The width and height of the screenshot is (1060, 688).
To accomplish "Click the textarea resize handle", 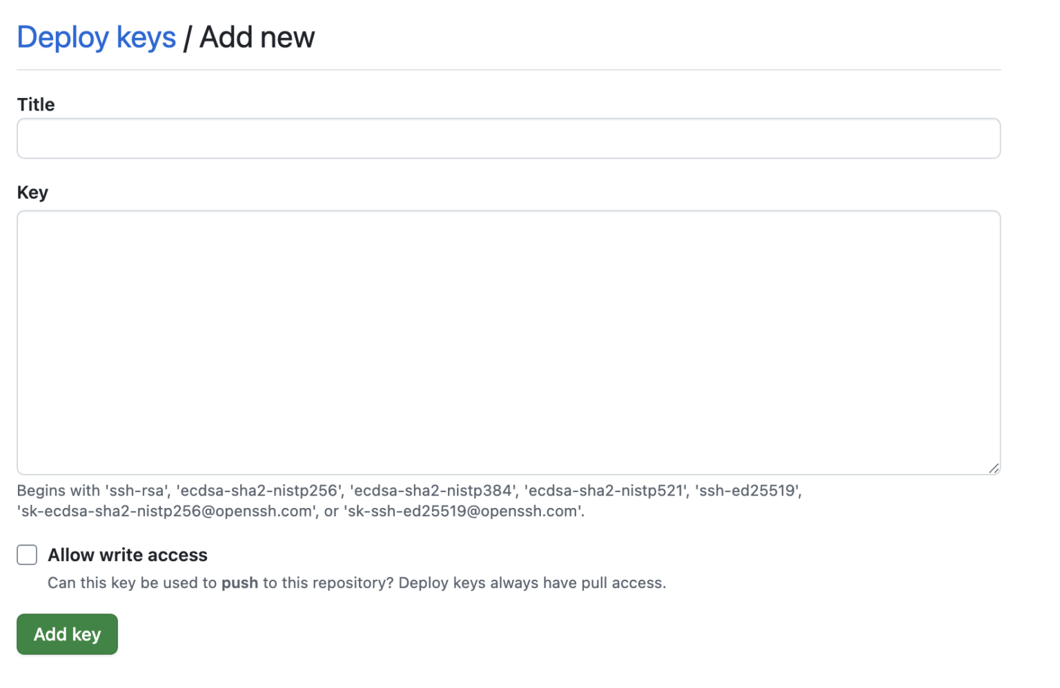I will (994, 469).
